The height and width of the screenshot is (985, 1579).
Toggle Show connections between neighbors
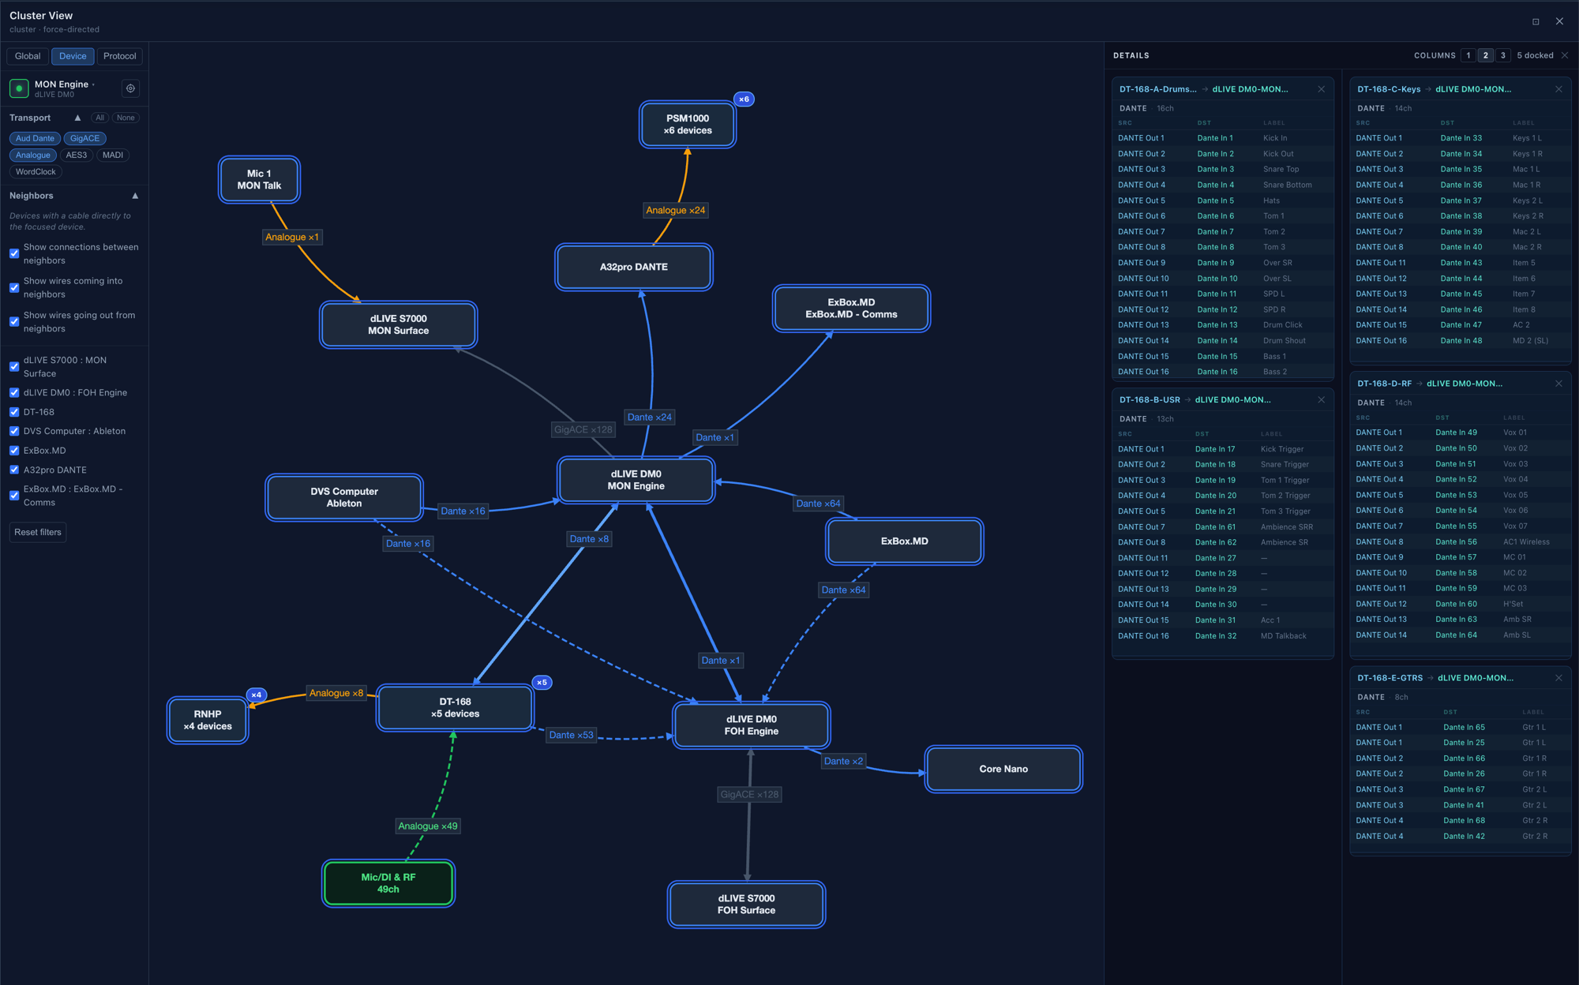pos(14,254)
